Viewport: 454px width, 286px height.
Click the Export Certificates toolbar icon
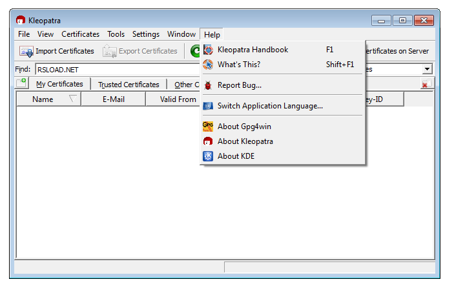109,51
